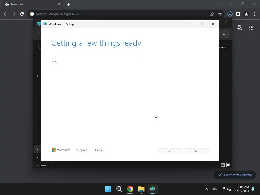Open Chrome profile avatar icon

[x=246, y=14]
